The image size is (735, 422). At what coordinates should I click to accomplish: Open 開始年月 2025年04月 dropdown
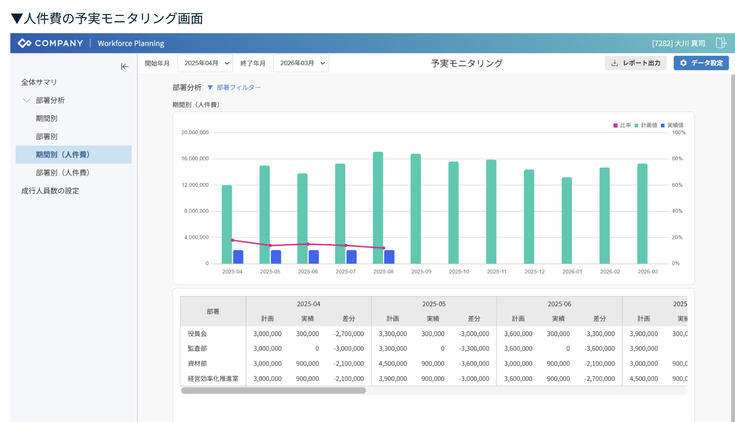(x=205, y=63)
